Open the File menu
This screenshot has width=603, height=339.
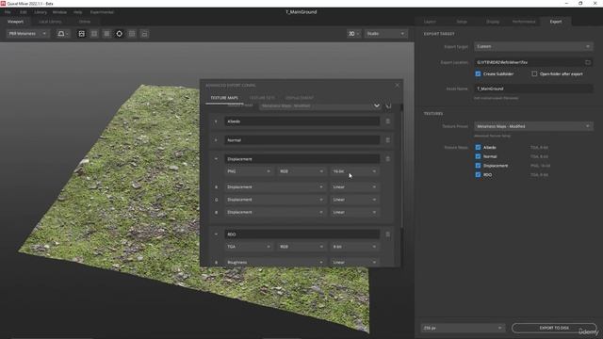pyautogui.click(x=8, y=12)
